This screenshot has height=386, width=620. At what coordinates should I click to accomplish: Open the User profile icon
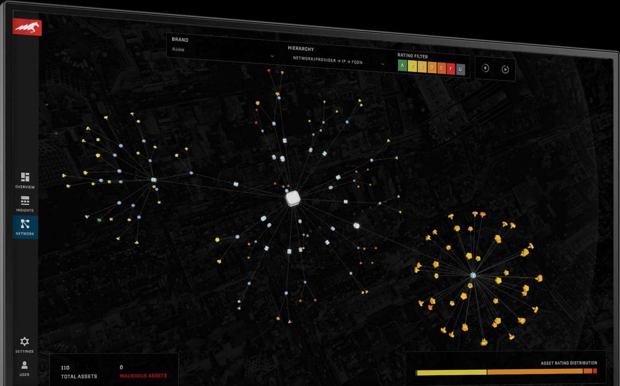[x=24, y=365]
